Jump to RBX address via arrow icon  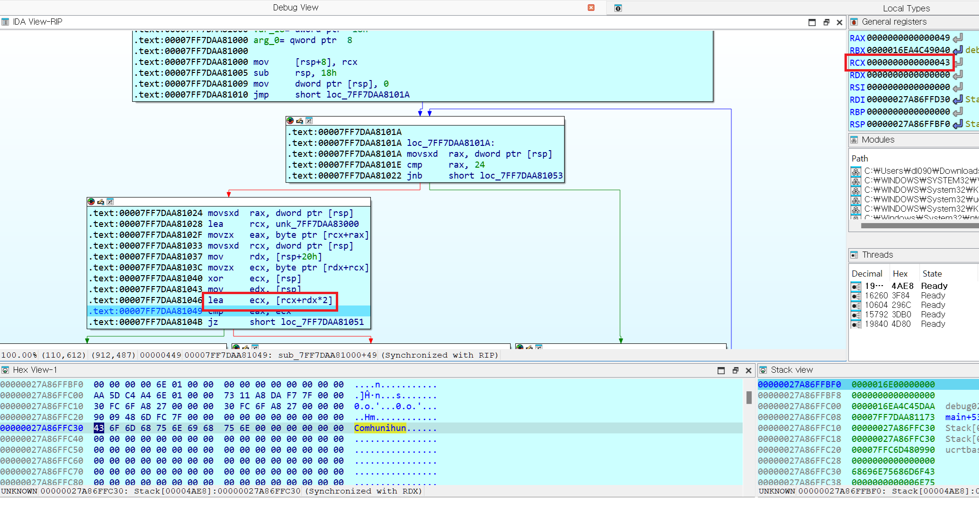[x=958, y=50]
